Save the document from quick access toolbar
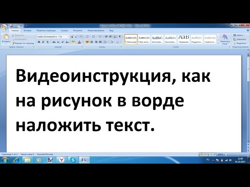This screenshot has width=250, height=187. (x=11, y=26)
